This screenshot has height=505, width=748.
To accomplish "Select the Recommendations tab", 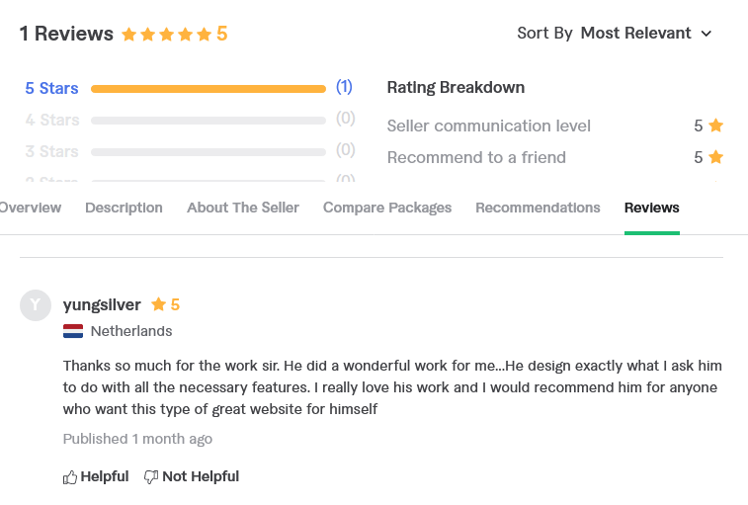I will [538, 208].
